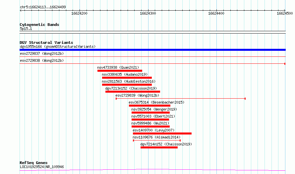The image size is (295, 174).
Task: Open dgv7214n152 (Chaisson2019) variant label
Action: tap(166, 144)
